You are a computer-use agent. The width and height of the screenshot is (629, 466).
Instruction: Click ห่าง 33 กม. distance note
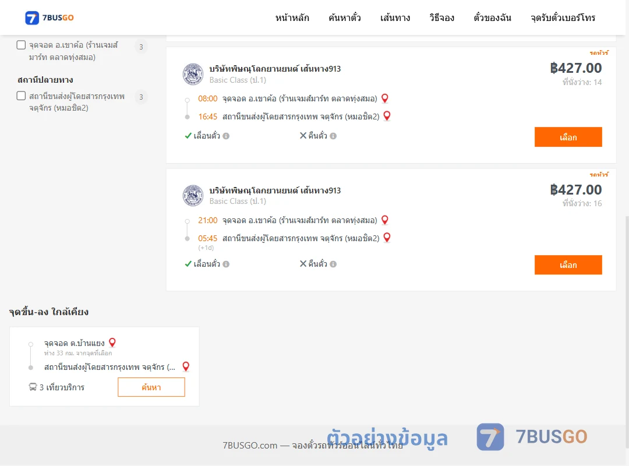coord(78,353)
